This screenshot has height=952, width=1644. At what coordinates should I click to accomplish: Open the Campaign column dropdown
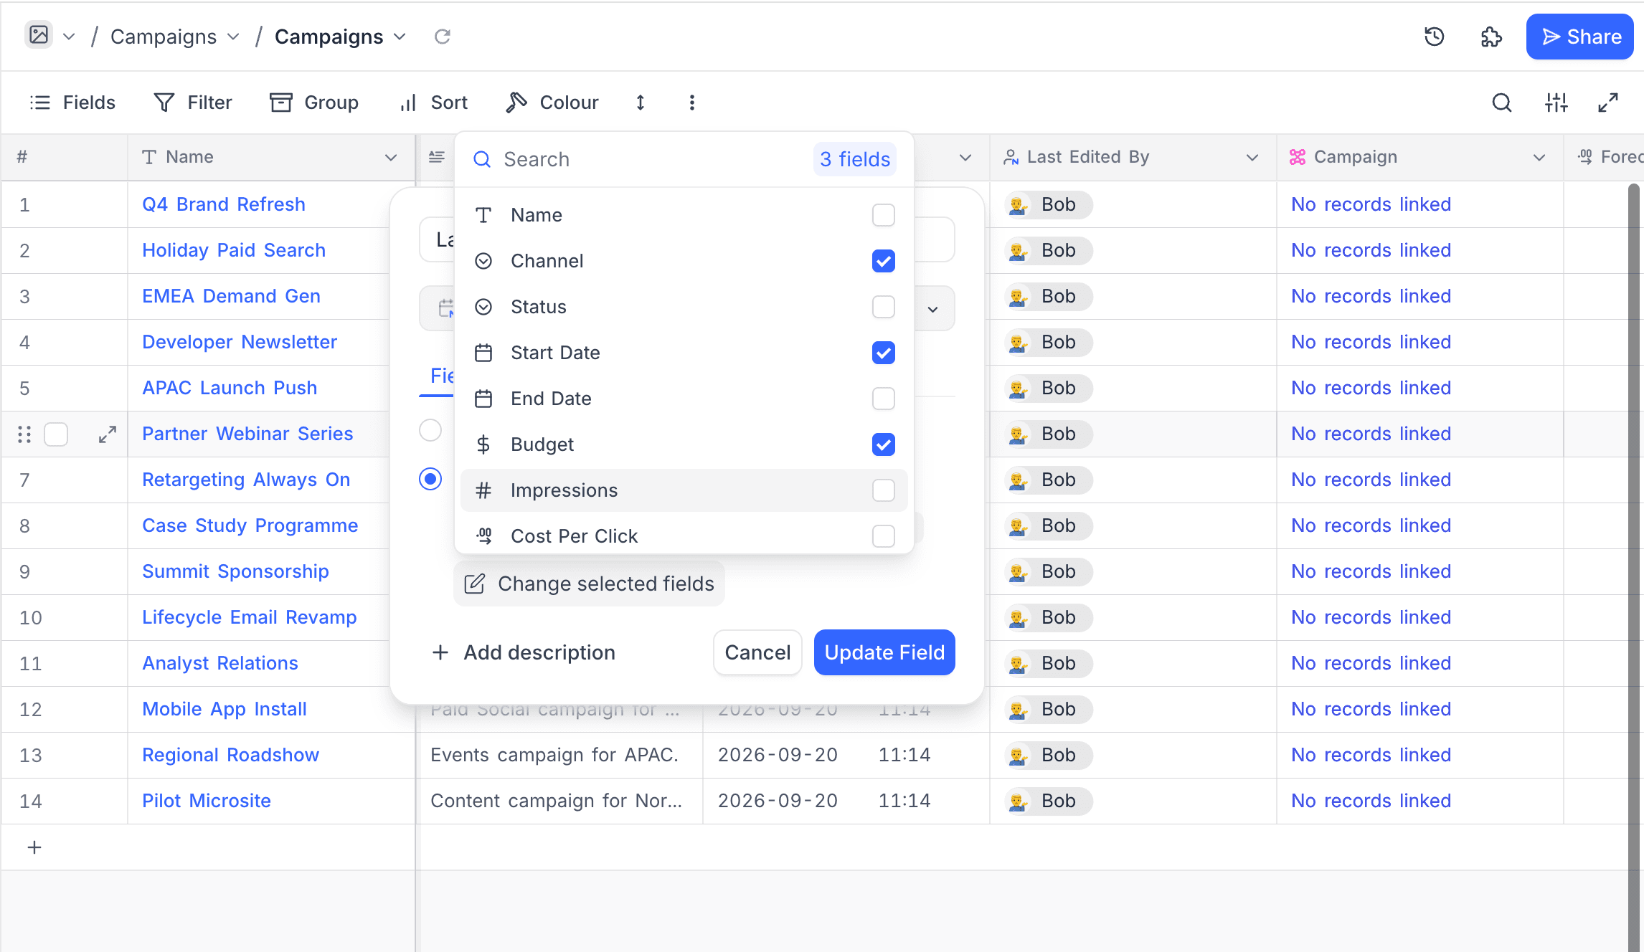1539,157
